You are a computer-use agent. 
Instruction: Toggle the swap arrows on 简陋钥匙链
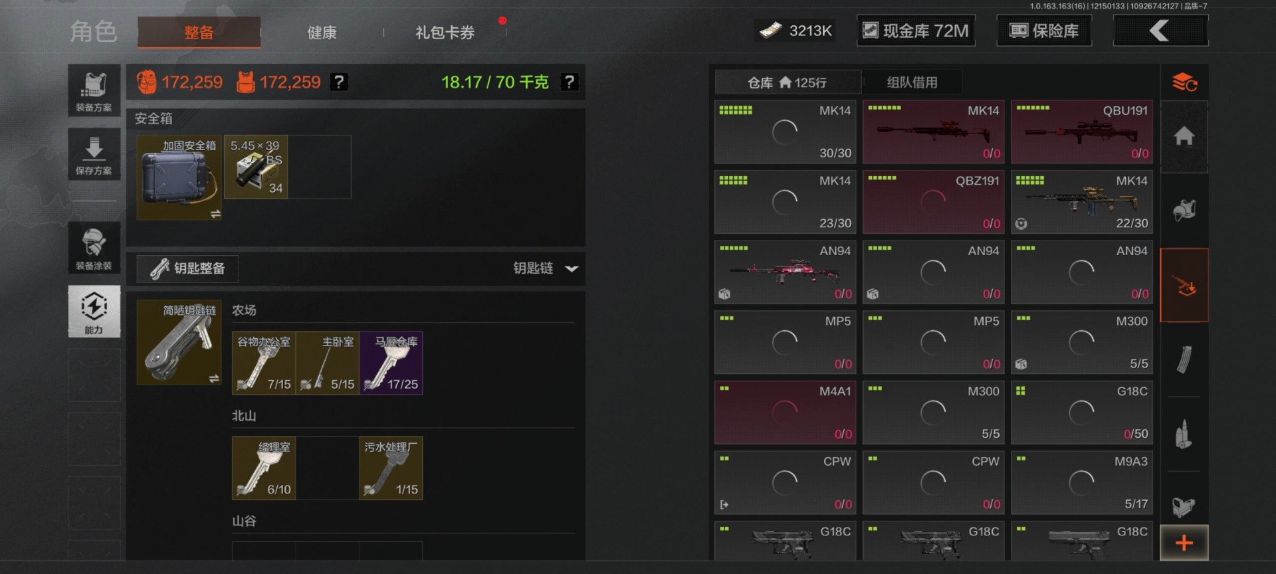point(214,378)
